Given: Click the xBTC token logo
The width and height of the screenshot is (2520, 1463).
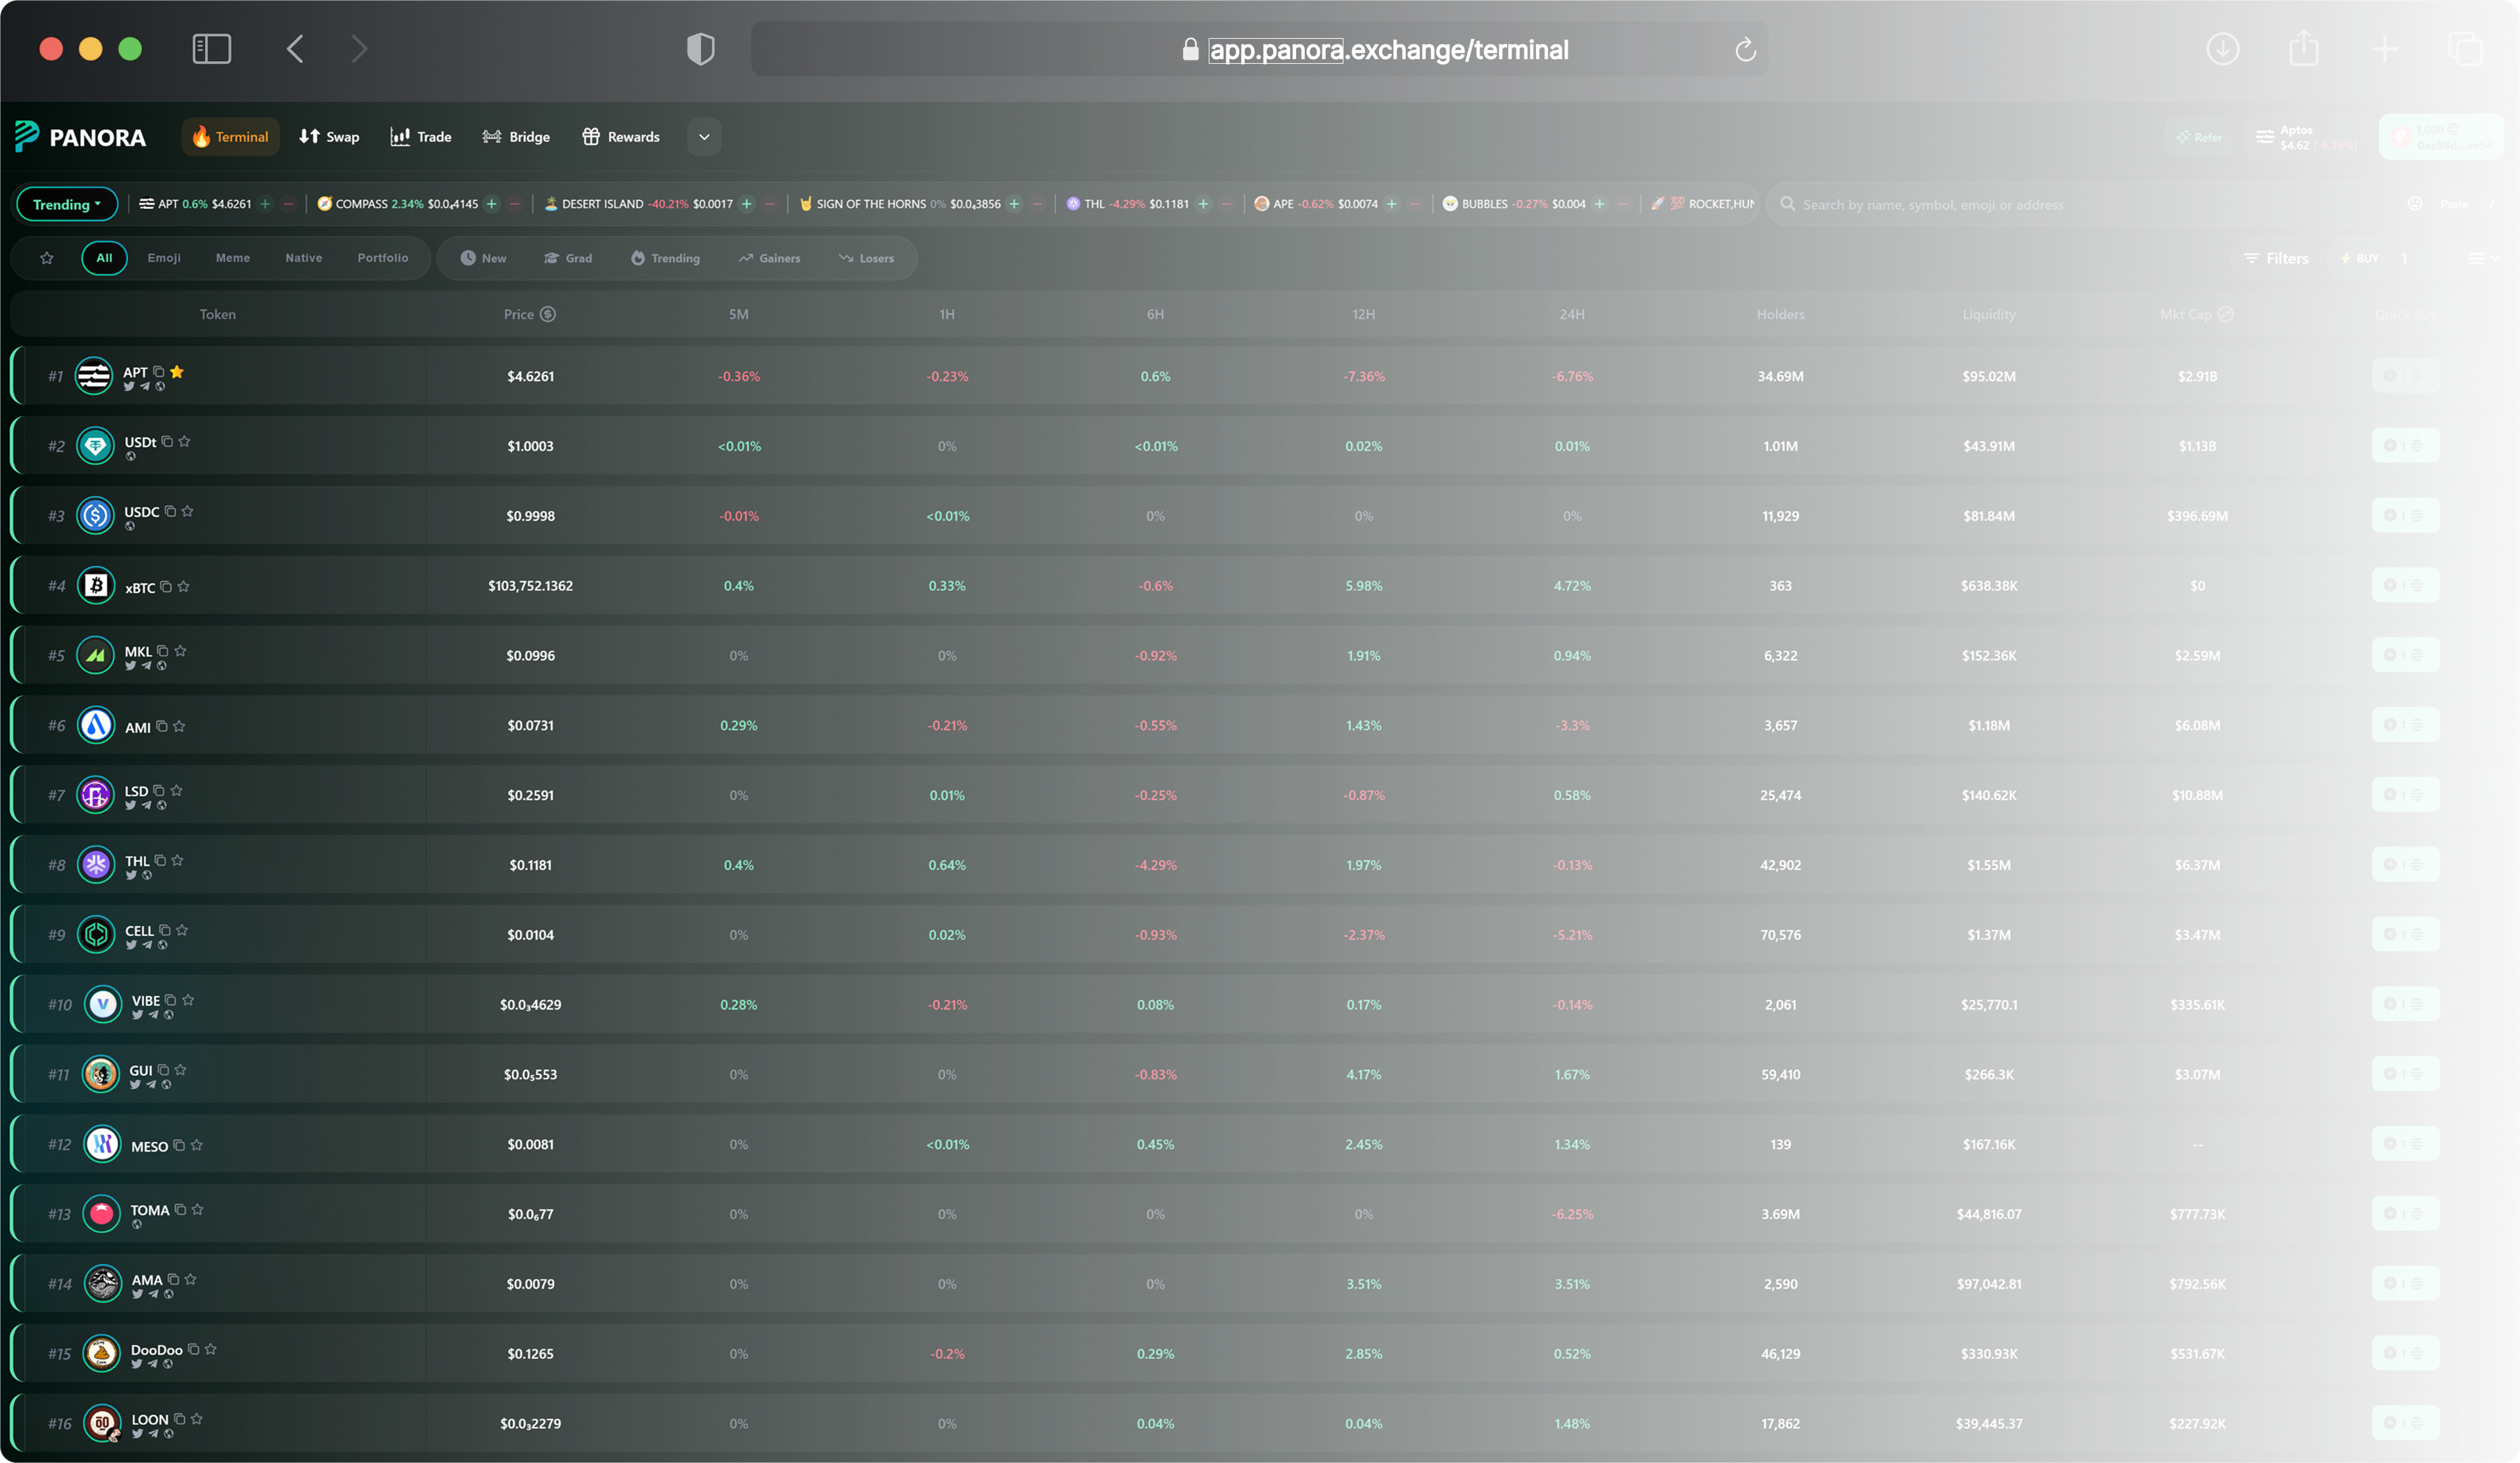Looking at the screenshot, I should tap(96, 585).
